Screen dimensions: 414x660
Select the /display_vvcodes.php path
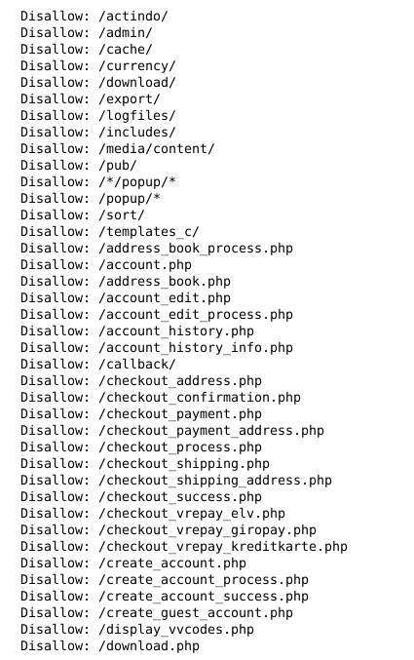(x=176, y=629)
